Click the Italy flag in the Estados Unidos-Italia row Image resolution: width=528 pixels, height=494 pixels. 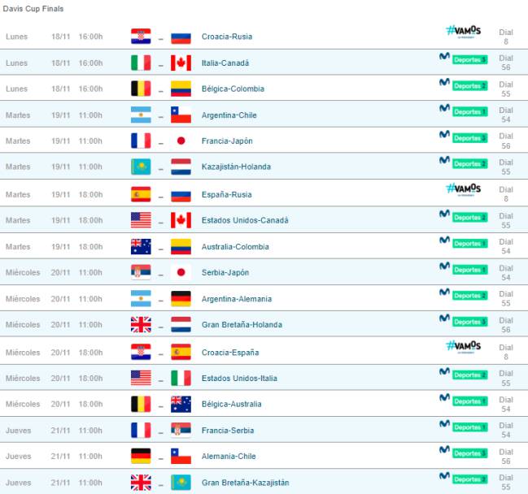tap(181, 379)
